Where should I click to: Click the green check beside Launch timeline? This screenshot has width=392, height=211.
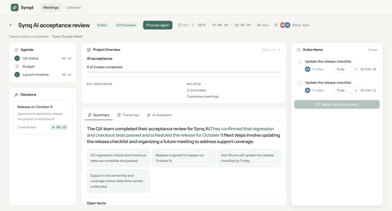(17, 74)
